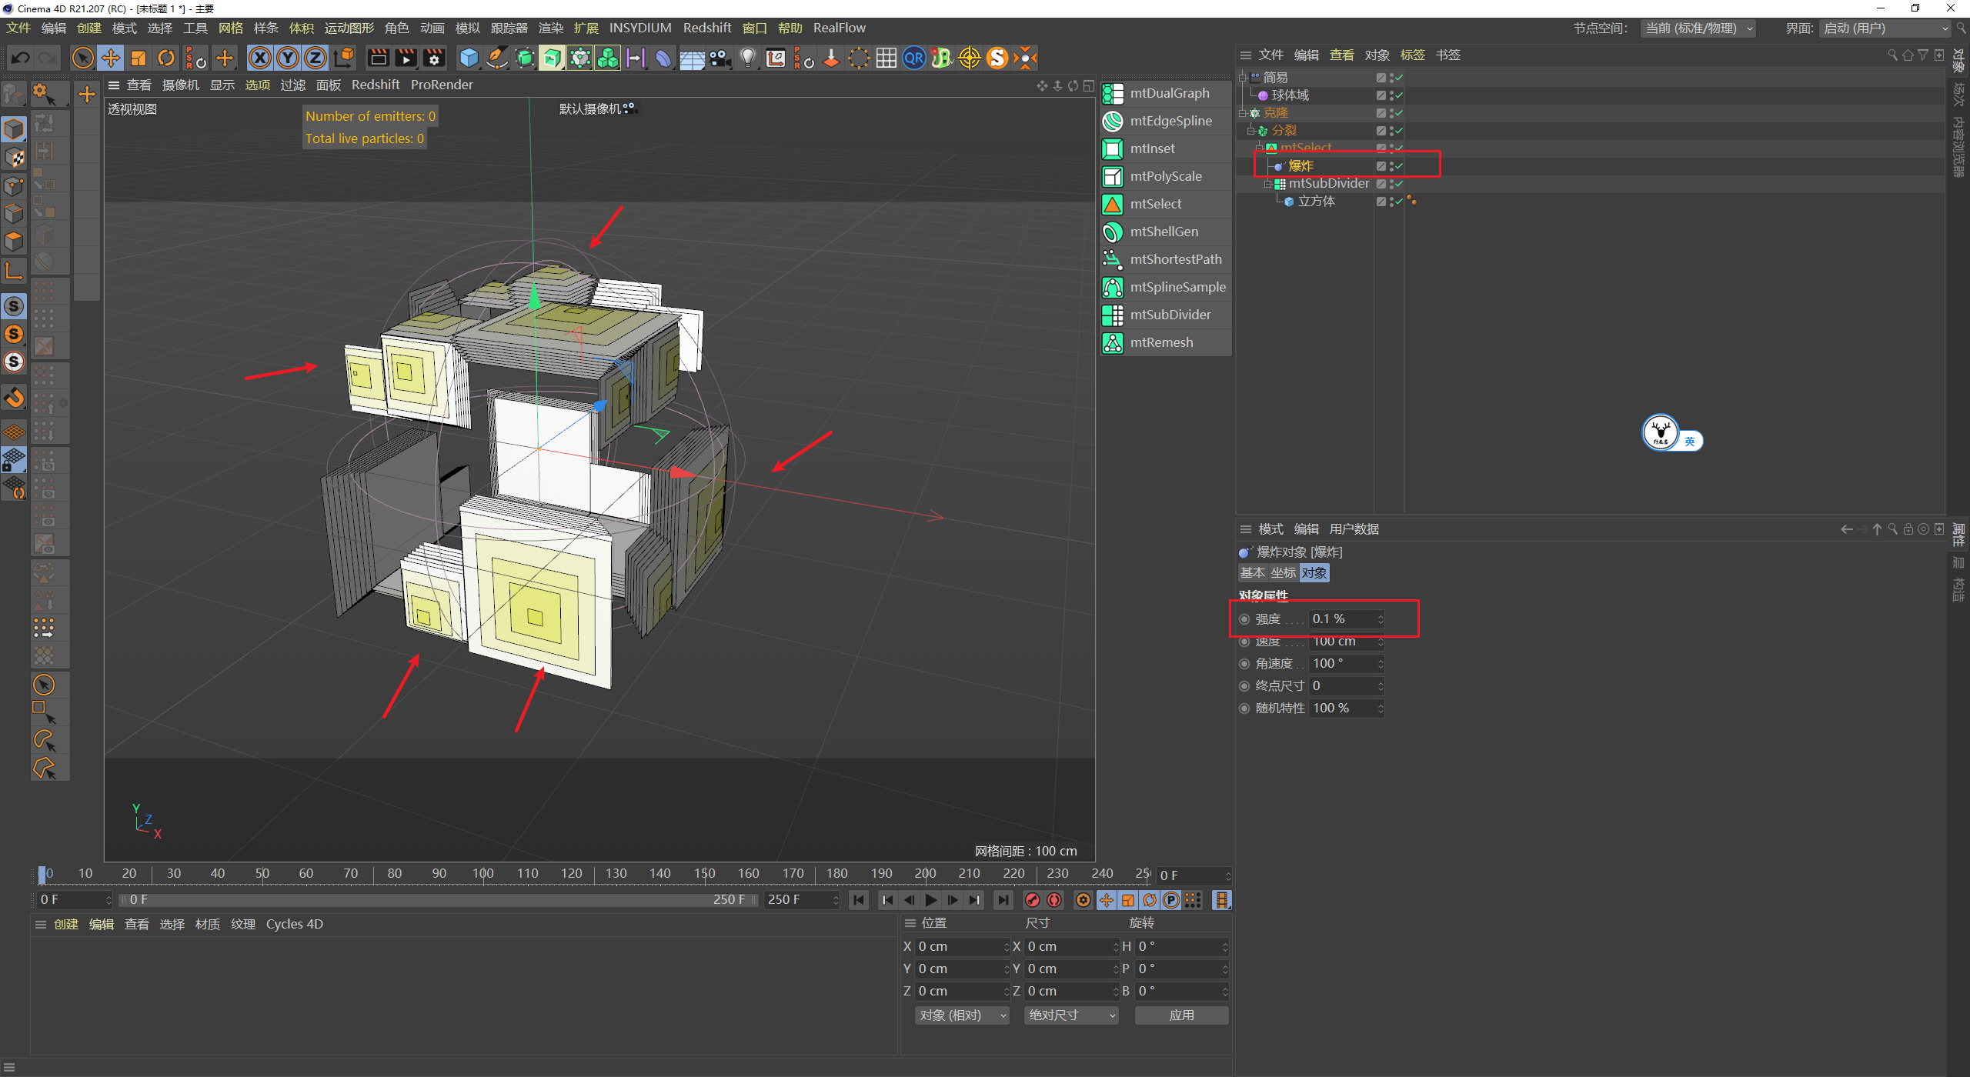Switch to the 坐标 attribute tab
The image size is (1970, 1077).
point(1283,573)
